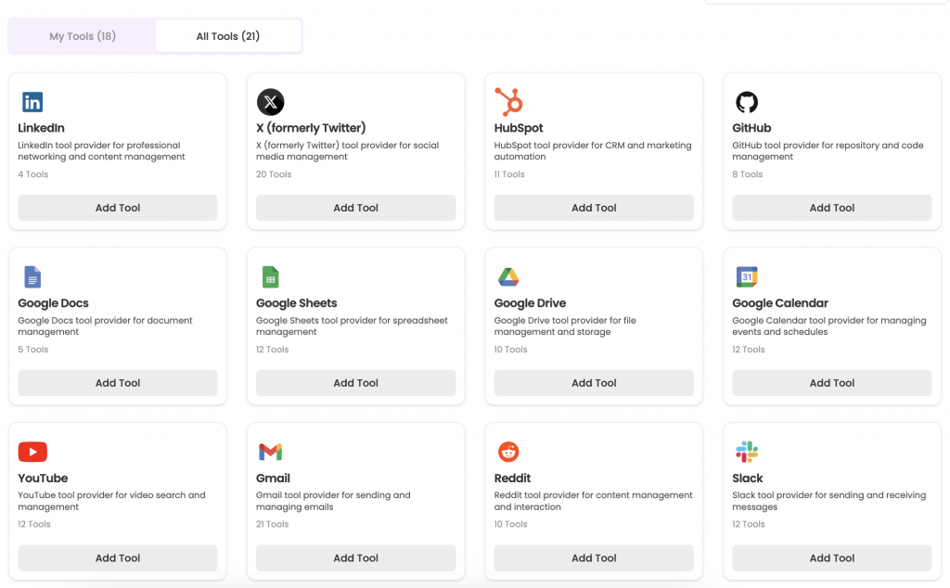950x588 pixels.
Task: Add the Google Drive tool
Action: 594,383
